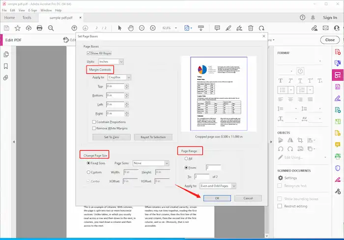Open the zoom percentage dropdown arrow
The width and height of the screenshot is (344, 240).
click(176, 28)
